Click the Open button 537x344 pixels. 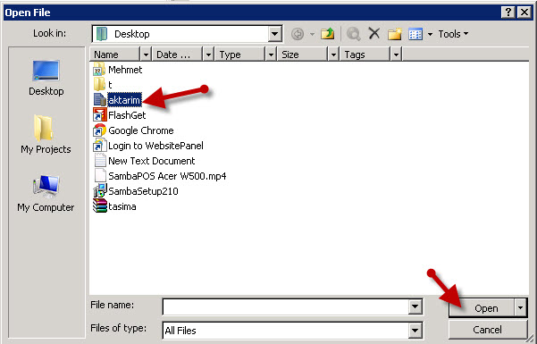click(482, 308)
